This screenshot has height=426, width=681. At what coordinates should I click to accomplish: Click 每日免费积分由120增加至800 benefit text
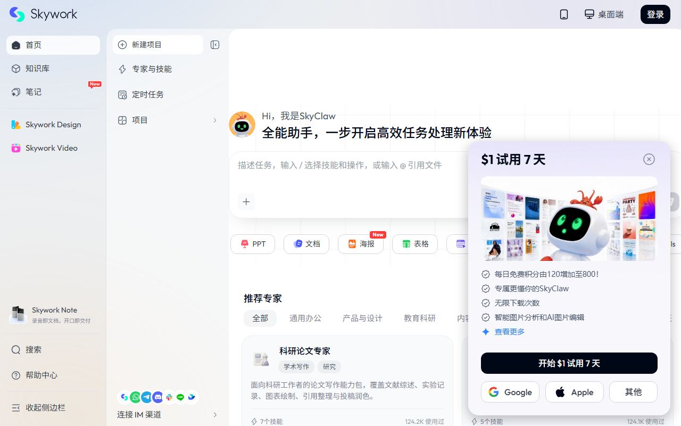(547, 274)
